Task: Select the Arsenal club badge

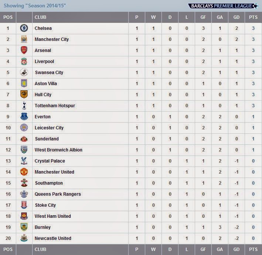Action: (24, 50)
